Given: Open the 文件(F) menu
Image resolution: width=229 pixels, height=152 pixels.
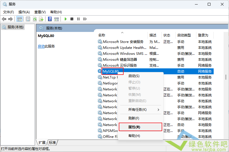Looking at the screenshot, I should [9, 12].
